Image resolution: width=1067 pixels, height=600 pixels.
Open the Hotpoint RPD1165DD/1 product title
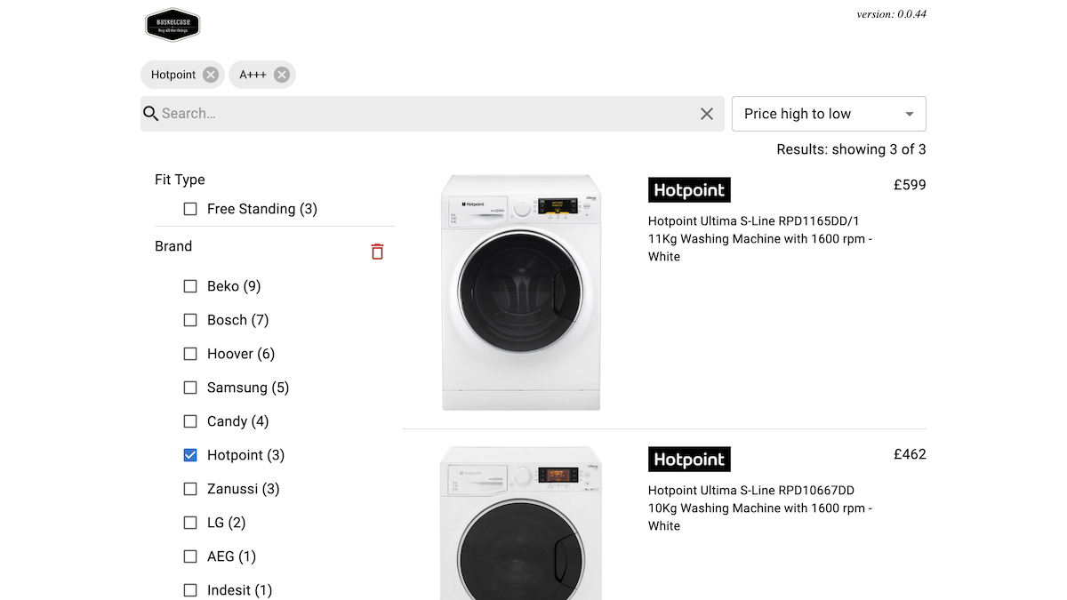click(x=760, y=238)
